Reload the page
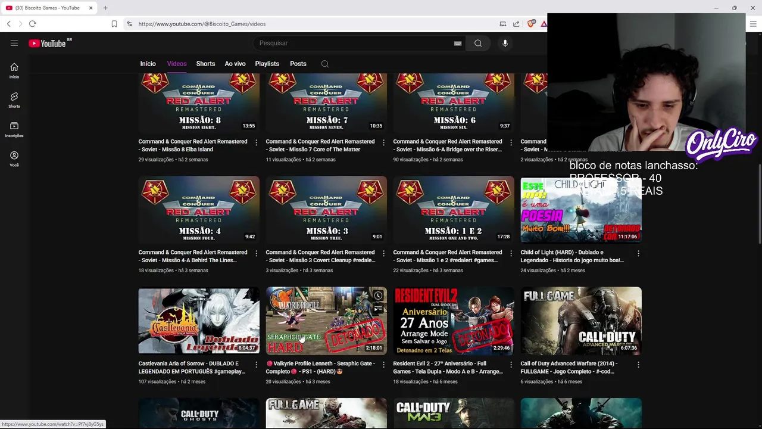The height and width of the screenshot is (429, 762). point(32,24)
